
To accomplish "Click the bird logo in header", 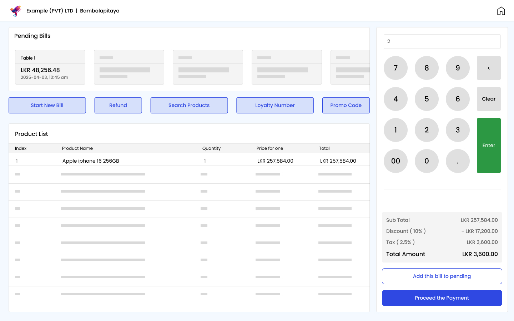I will coord(16,11).
